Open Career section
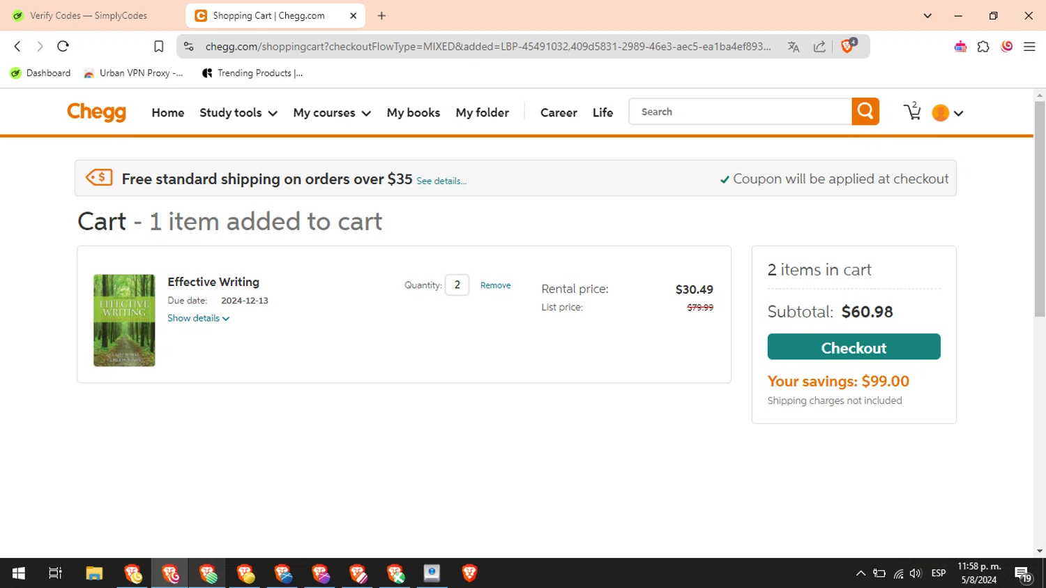The width and height of the screenshot is (1046, 588). (559, 112)
